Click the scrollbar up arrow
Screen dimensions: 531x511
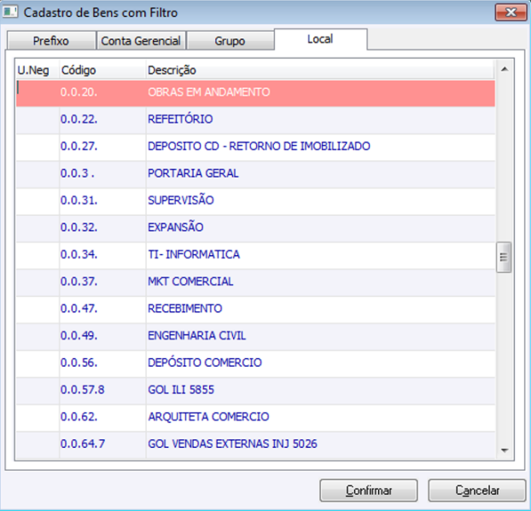point(505,69)
